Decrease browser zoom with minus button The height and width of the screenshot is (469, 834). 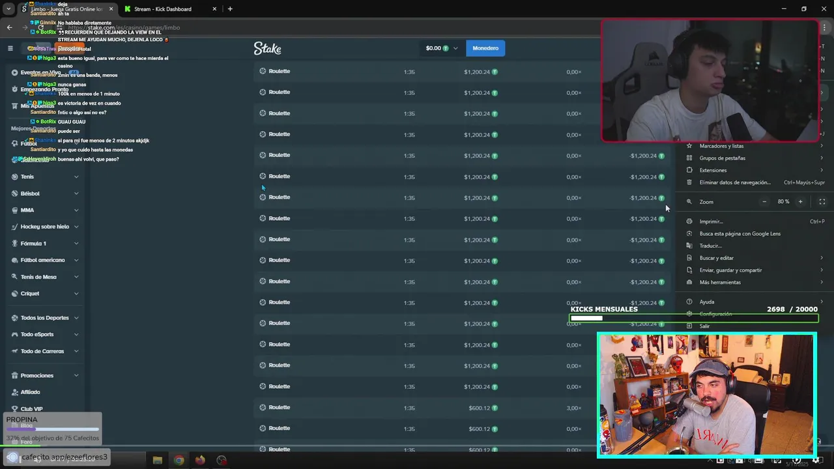pyautogui.click(x=764, y=202)
